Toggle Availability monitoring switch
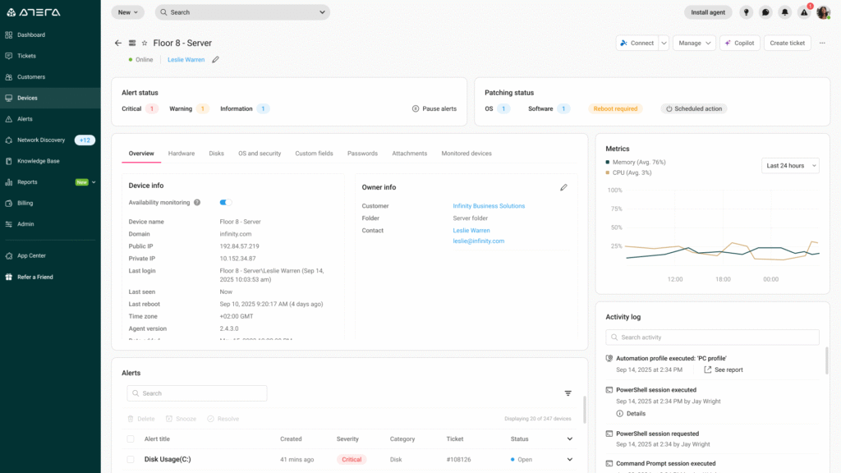841x473 pixels. (224, 202)
